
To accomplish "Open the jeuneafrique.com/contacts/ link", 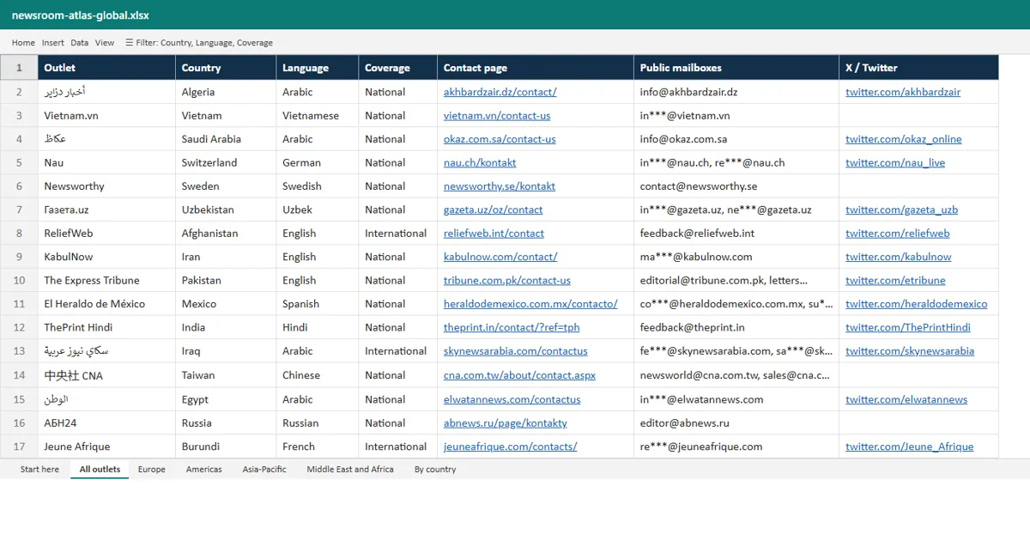I will pyautogui.click(x=510, y=447).
